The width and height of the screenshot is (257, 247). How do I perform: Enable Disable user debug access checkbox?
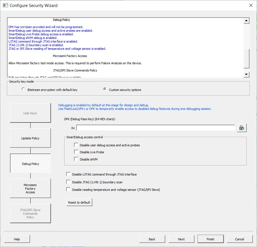click(x=76, y=145)
